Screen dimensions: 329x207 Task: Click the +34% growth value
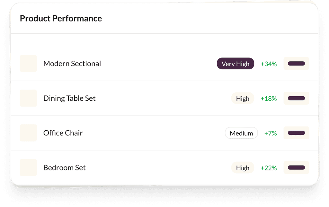tap(269, 64)
